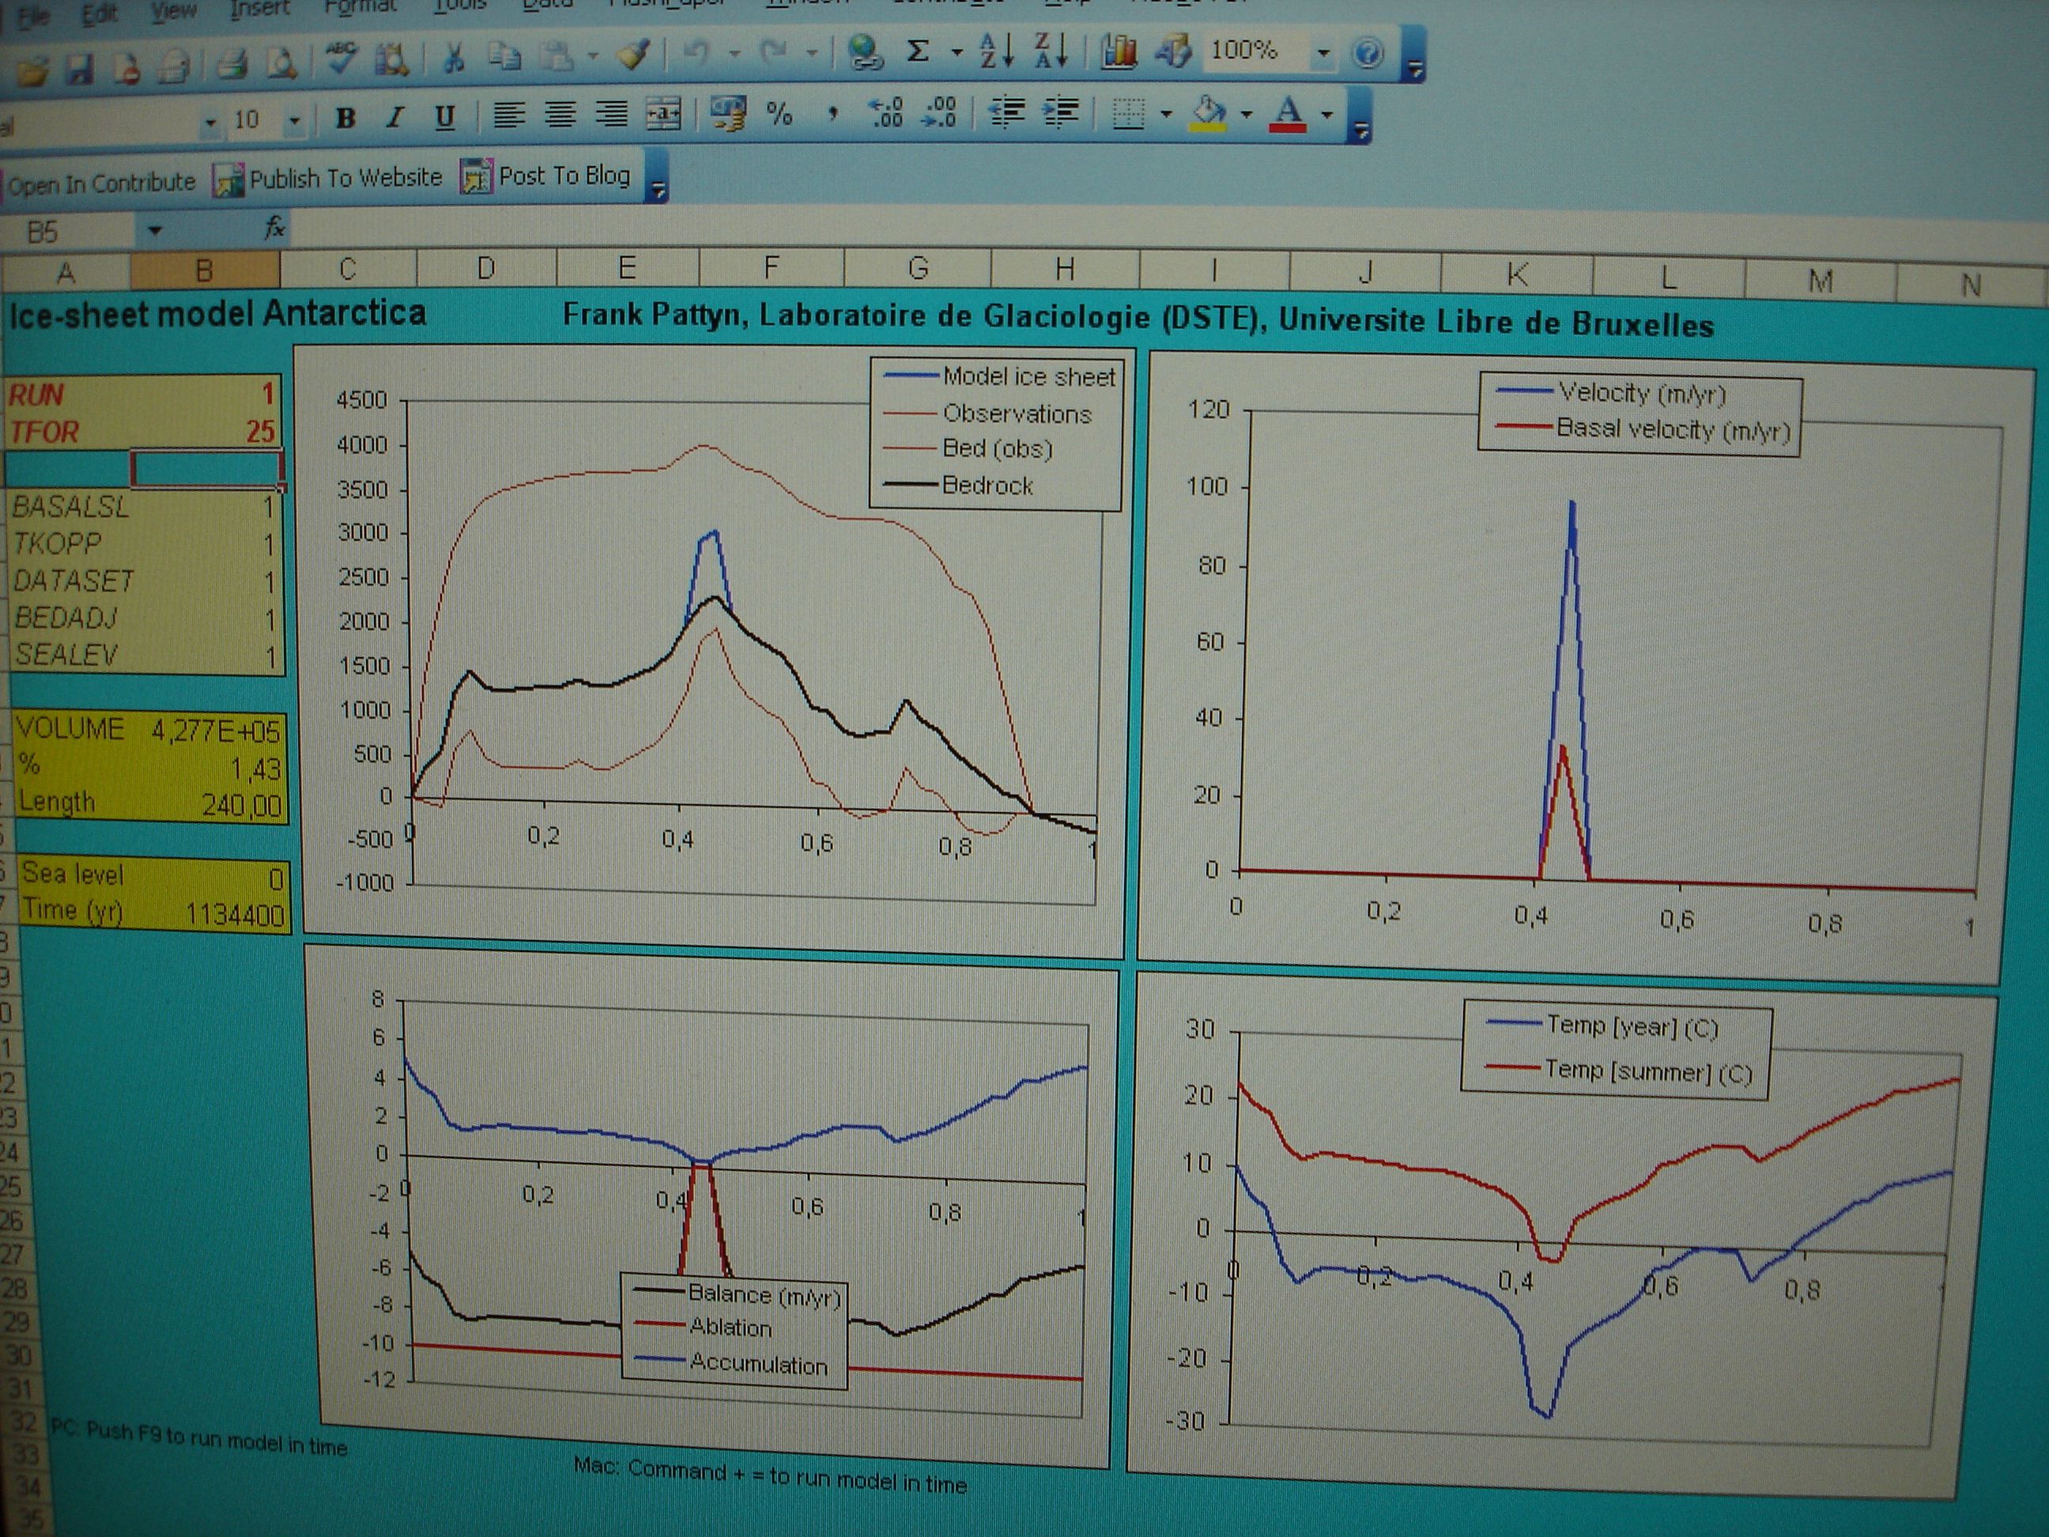Click the AutoSum sigma icon
This screenshot has height=1537, width=2049.
click(917, 51)
